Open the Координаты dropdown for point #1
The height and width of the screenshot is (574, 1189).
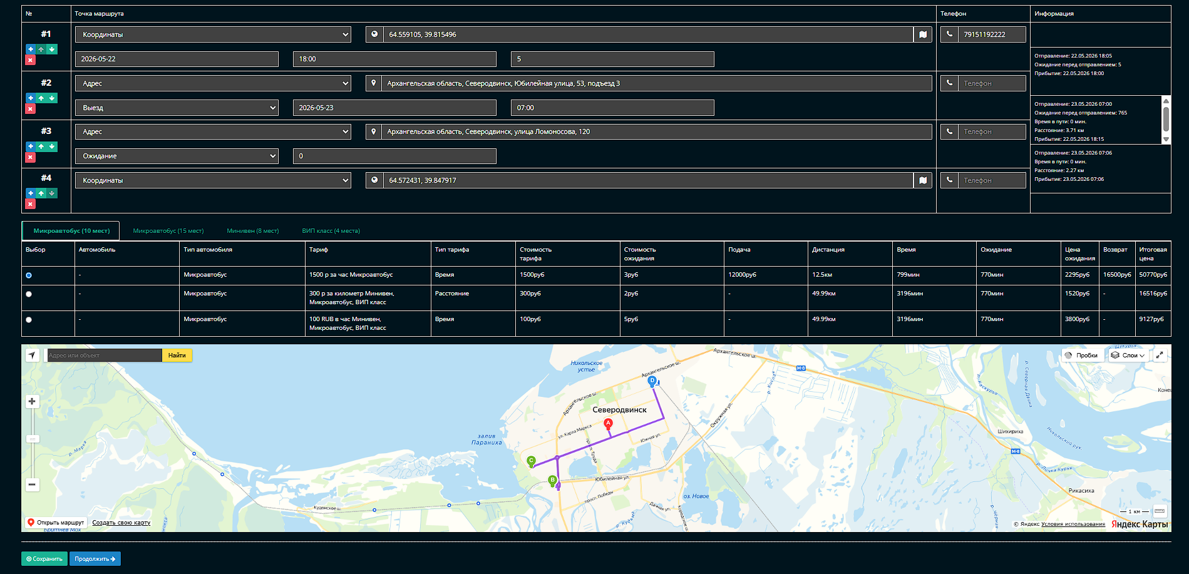tap(213, 34)
